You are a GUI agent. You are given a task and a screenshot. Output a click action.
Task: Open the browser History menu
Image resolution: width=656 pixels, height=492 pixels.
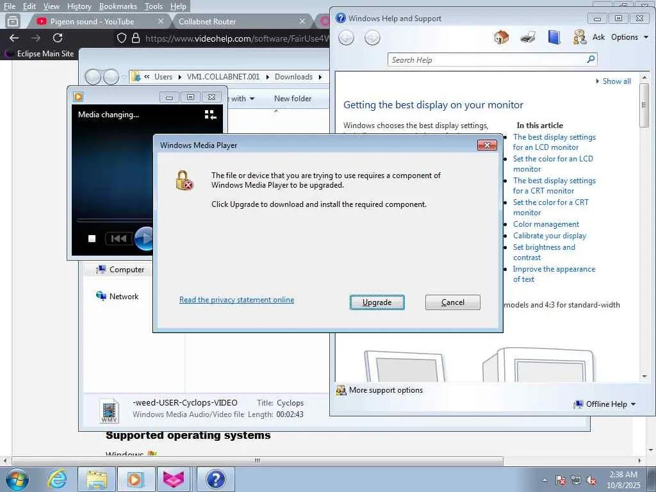click(79, 6)
